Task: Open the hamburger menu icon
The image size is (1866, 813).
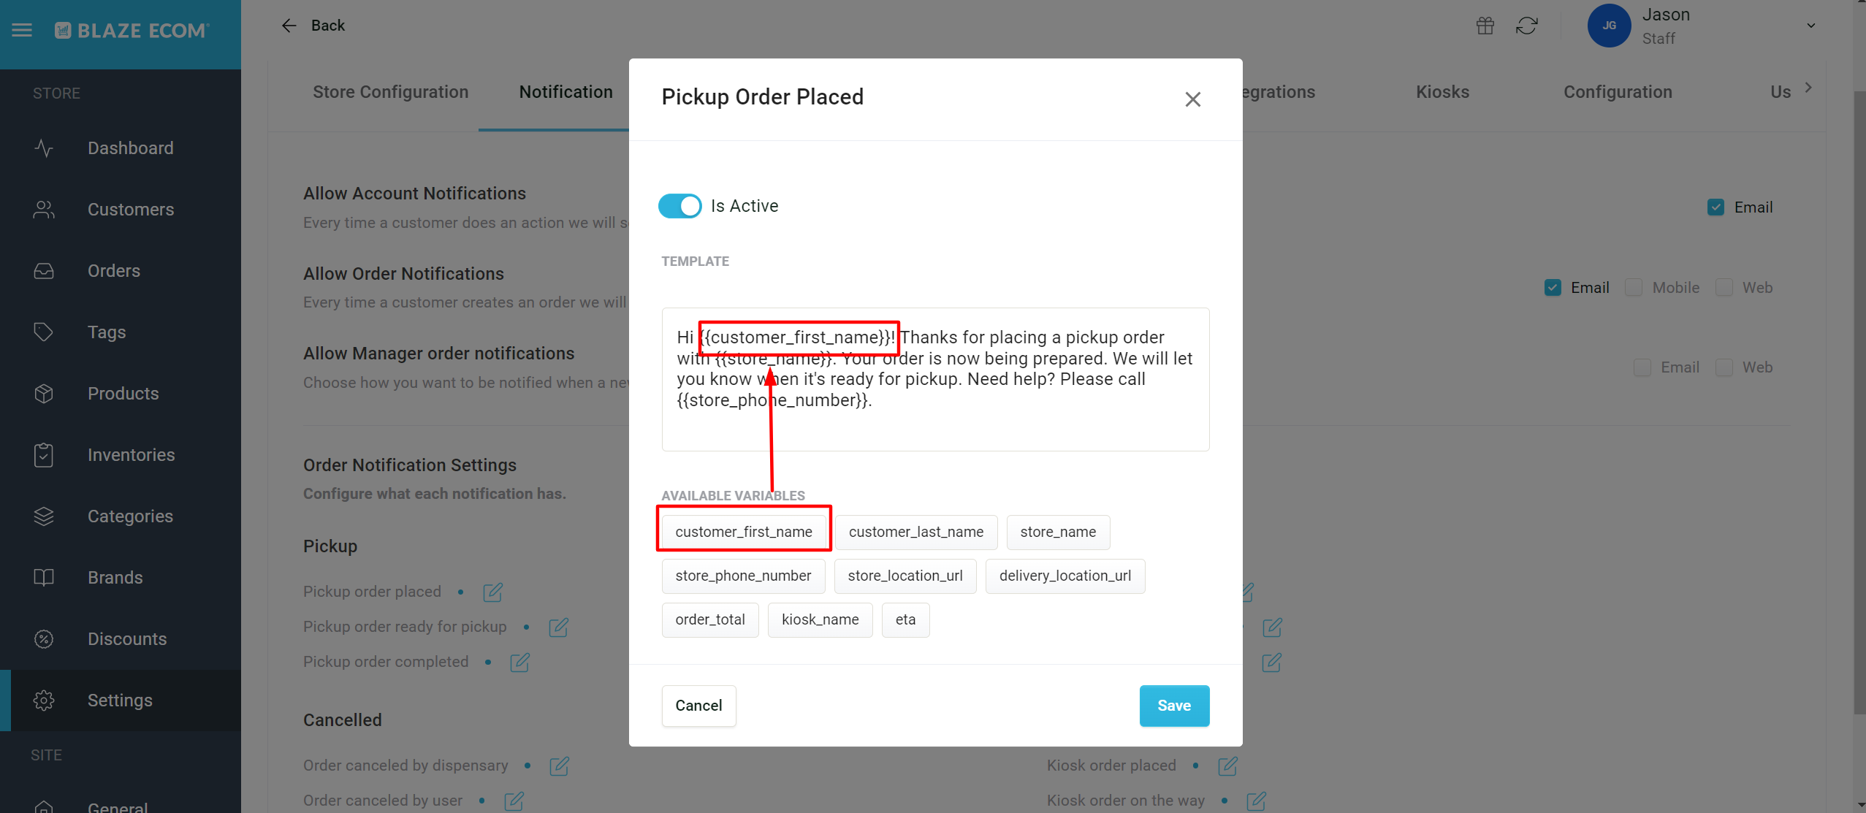Action: (22, 30)
